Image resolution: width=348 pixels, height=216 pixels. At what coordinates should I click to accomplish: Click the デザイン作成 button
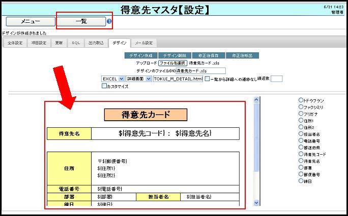[140, 55]
